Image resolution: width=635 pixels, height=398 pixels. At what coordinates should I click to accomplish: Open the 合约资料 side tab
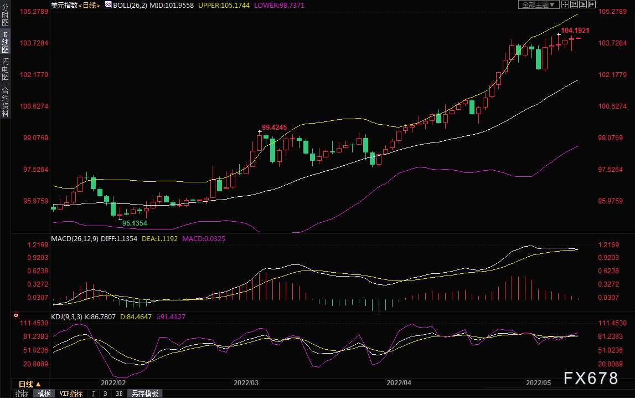[x=5, y=101]
